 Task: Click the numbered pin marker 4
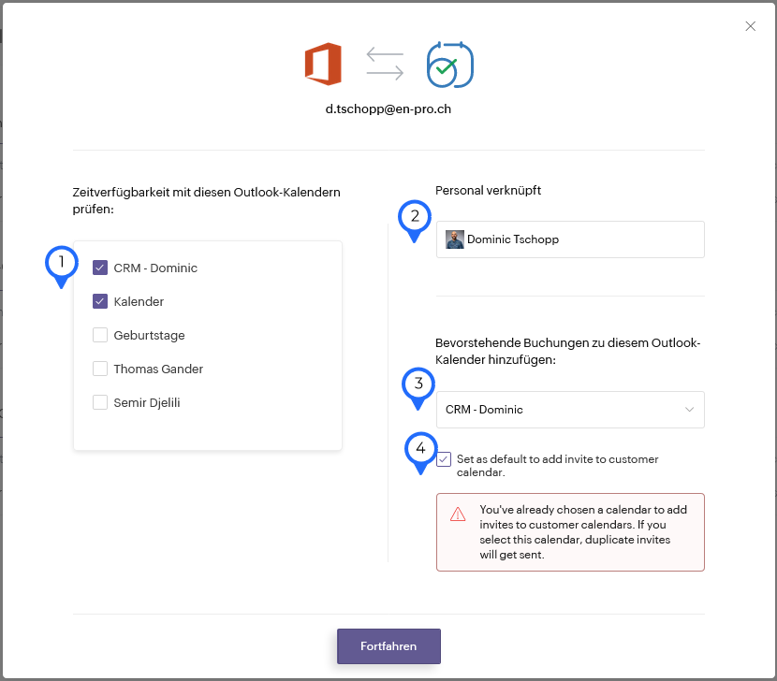coord(420,453)
